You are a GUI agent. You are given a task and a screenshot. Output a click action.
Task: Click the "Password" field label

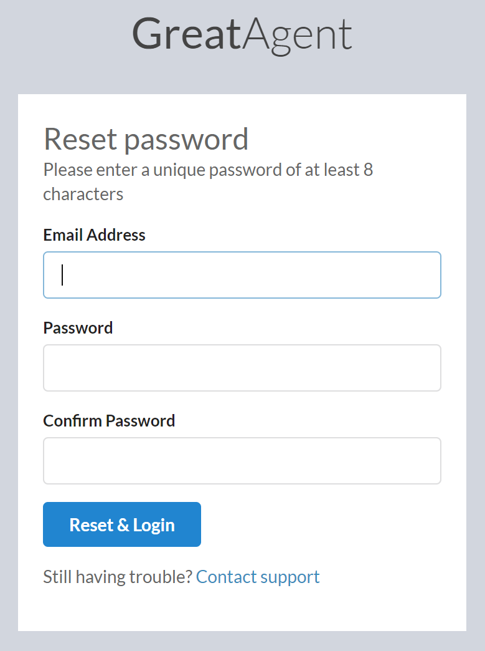[78, 328]
